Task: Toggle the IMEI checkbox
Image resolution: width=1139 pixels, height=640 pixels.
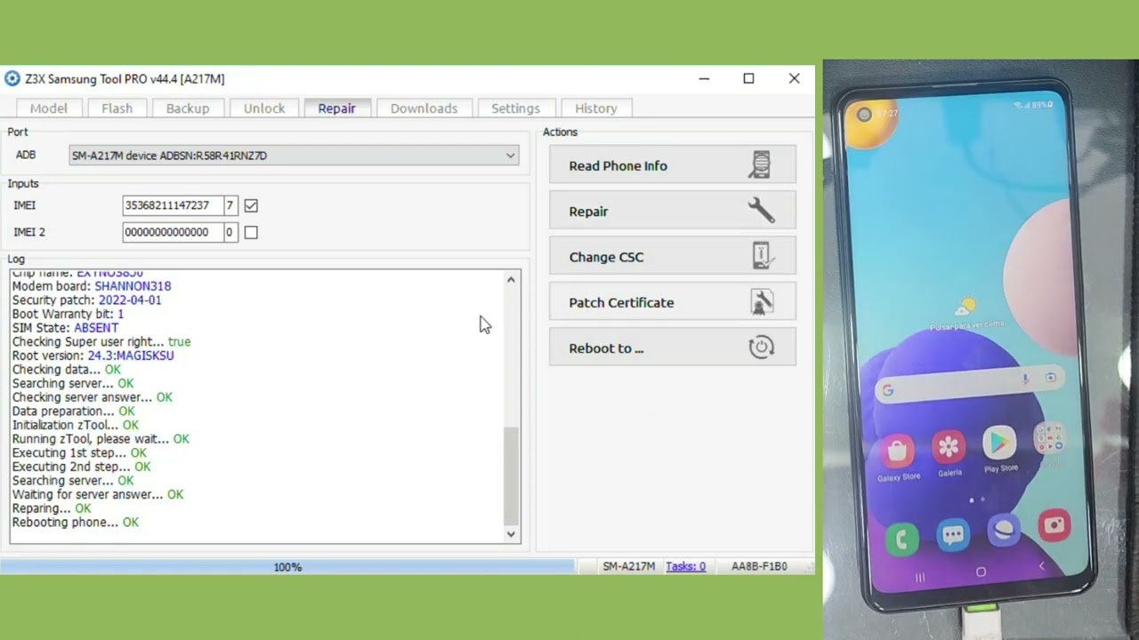Action: [x=251, y=205]
